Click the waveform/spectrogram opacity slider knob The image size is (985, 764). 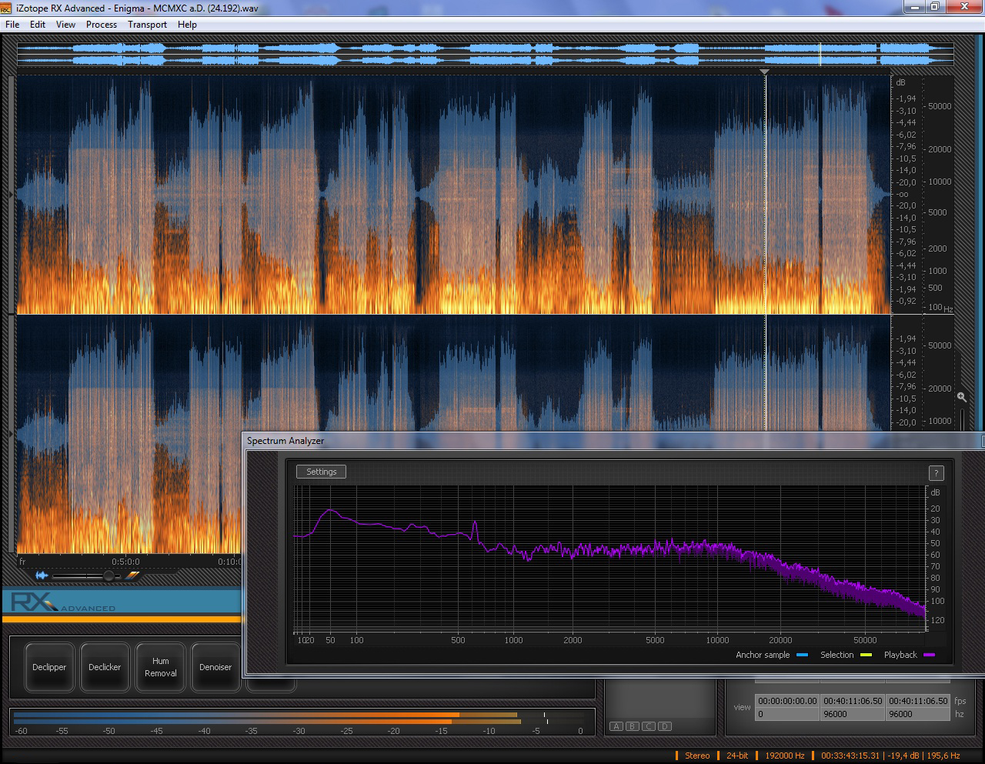pyautogui.click(x=109, y=576)
